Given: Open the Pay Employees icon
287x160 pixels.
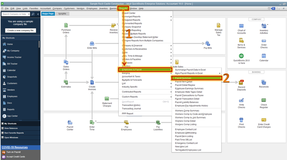Looking at the screenshot, I should (x=126, y=122).
